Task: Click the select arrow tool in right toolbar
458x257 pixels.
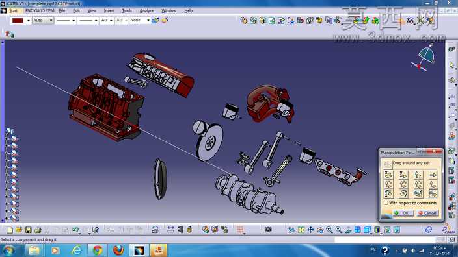Action: pos(452,65)
